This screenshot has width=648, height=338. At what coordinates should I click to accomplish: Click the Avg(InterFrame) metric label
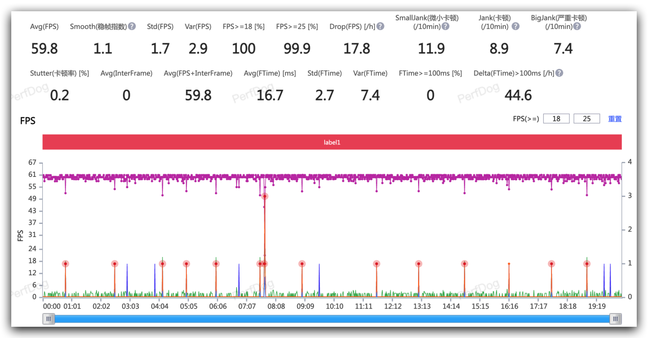point(127,73)
